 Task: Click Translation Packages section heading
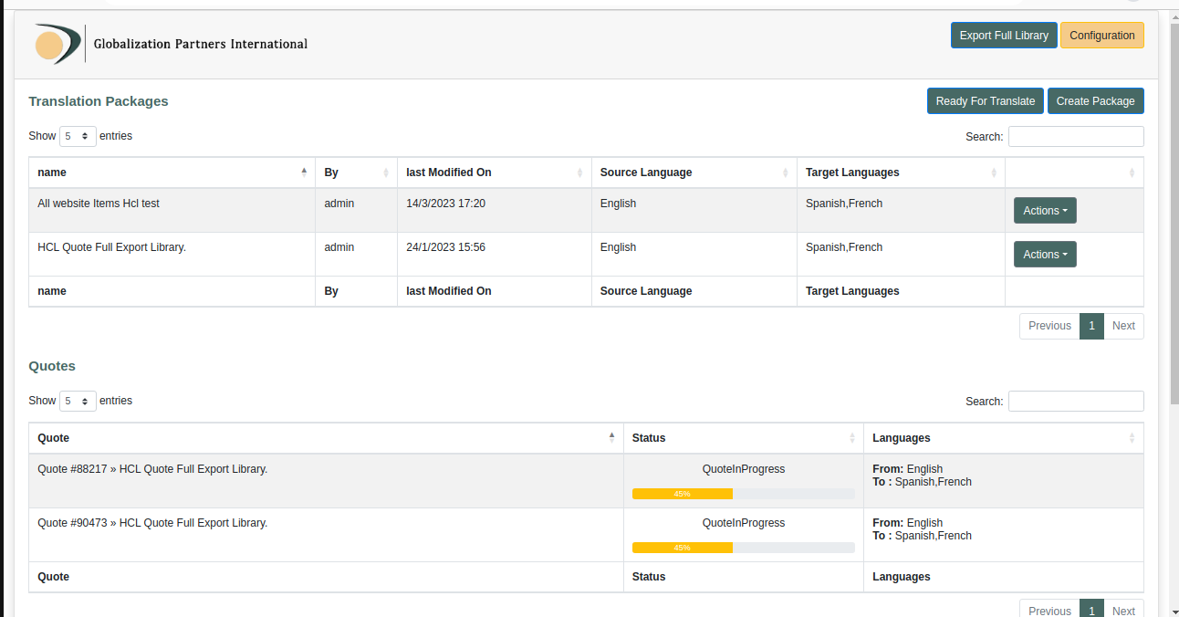(99, 101)
